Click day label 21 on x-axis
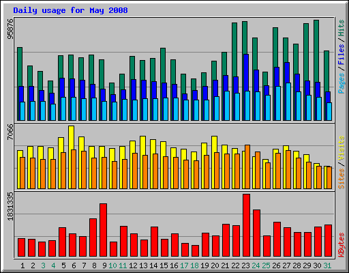The height and width of the screenshot is (273, 349). coord(225,265)
